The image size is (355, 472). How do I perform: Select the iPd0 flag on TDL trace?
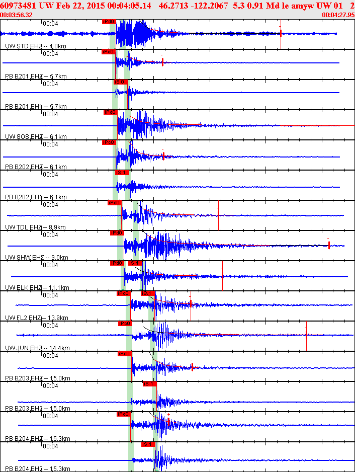click(114, 203)
